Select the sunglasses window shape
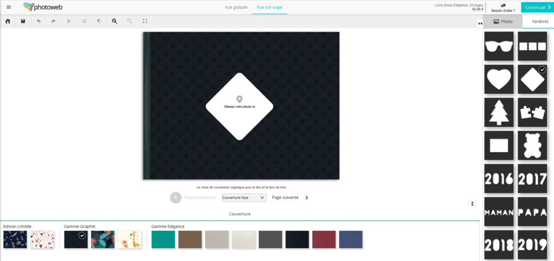The image size is (554, 261). [x=499, y=46]
